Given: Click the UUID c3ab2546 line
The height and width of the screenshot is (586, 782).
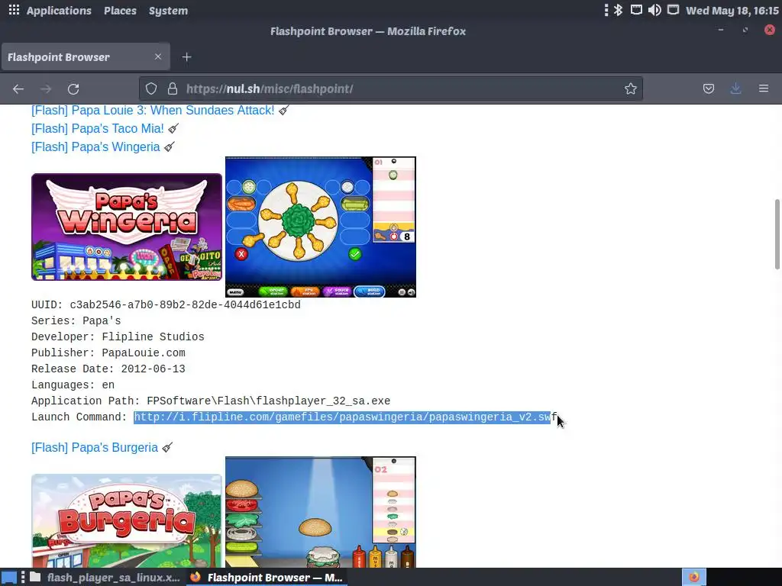Looking at the screenshot, I should (166, 305).
